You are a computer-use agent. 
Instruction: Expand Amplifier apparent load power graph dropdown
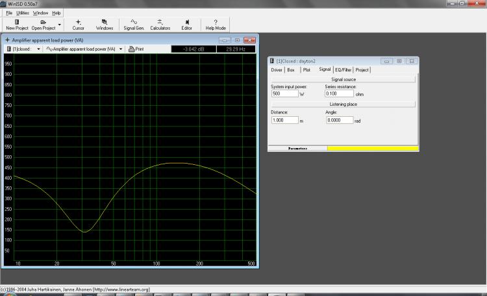tap(121, 49)
